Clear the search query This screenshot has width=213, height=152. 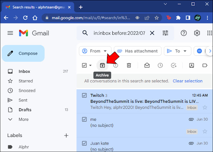coord(152,33)
